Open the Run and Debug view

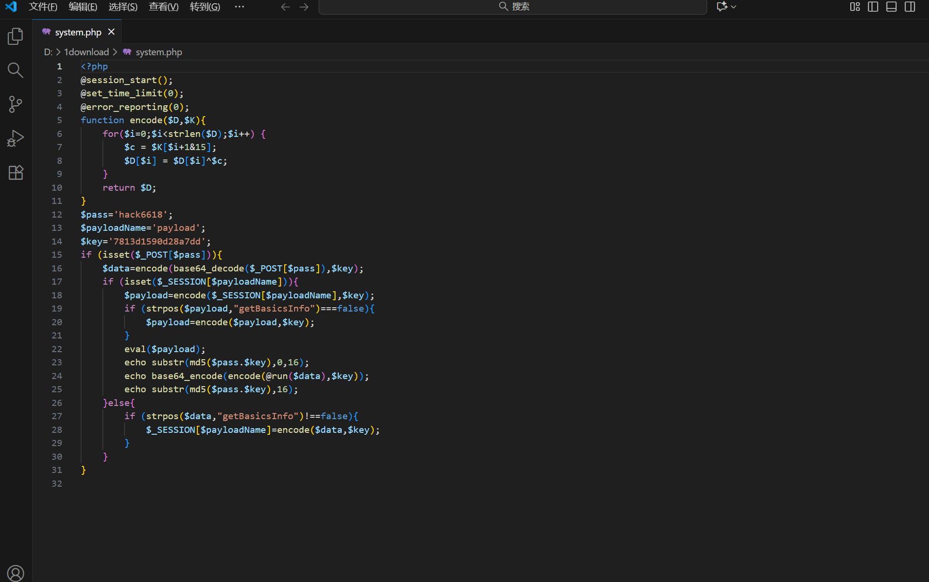point(16,138)
